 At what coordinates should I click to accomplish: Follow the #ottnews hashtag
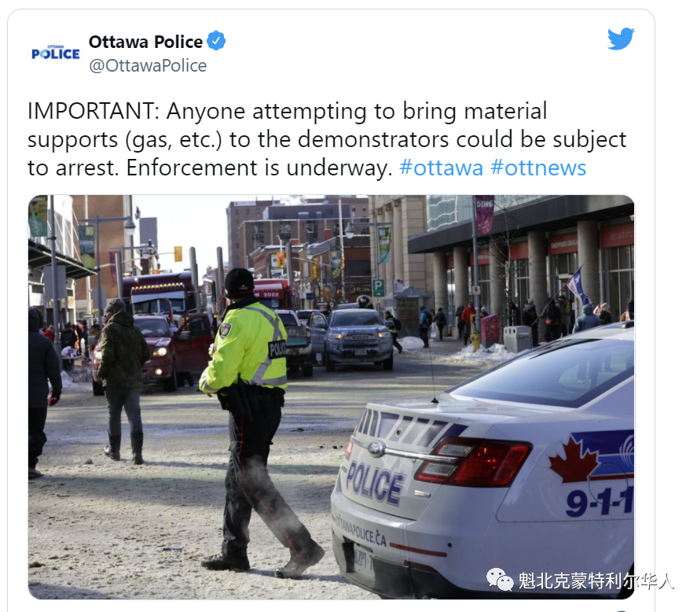538,168
